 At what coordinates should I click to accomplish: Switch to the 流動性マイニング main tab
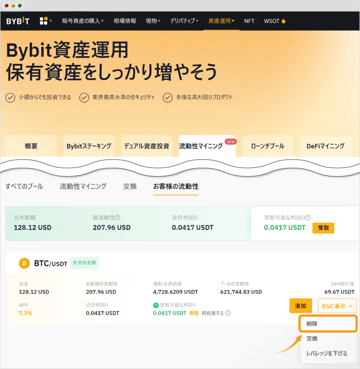pyautogui.click(x=207, y=146)
